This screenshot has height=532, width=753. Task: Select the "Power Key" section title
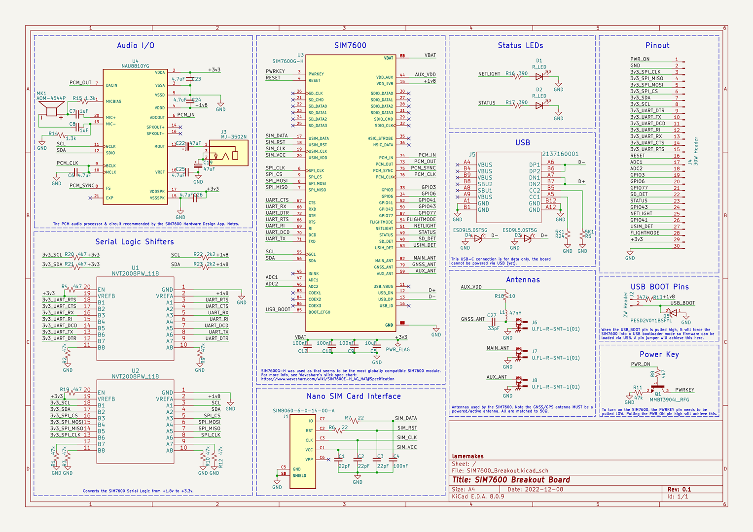(659, 354)
